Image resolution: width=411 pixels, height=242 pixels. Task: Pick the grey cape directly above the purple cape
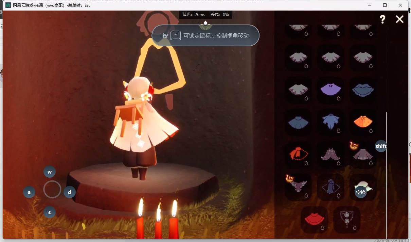point(330,58)
